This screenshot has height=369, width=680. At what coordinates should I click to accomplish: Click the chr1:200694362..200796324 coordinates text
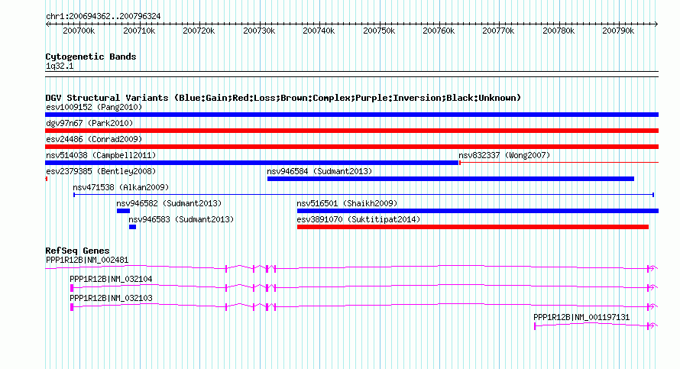[103, 16]
